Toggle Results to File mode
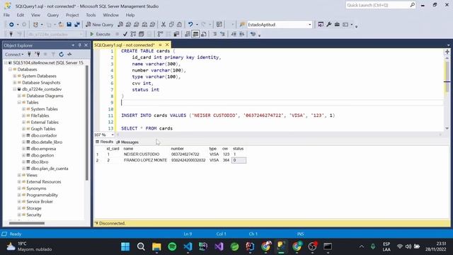The height and width of the screenshot is (255, 453). [x=204, y=34]
